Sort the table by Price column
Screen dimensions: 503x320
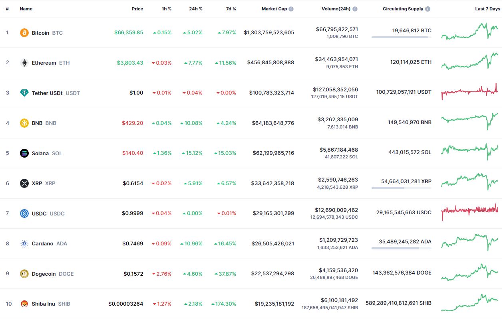[137, 9]
